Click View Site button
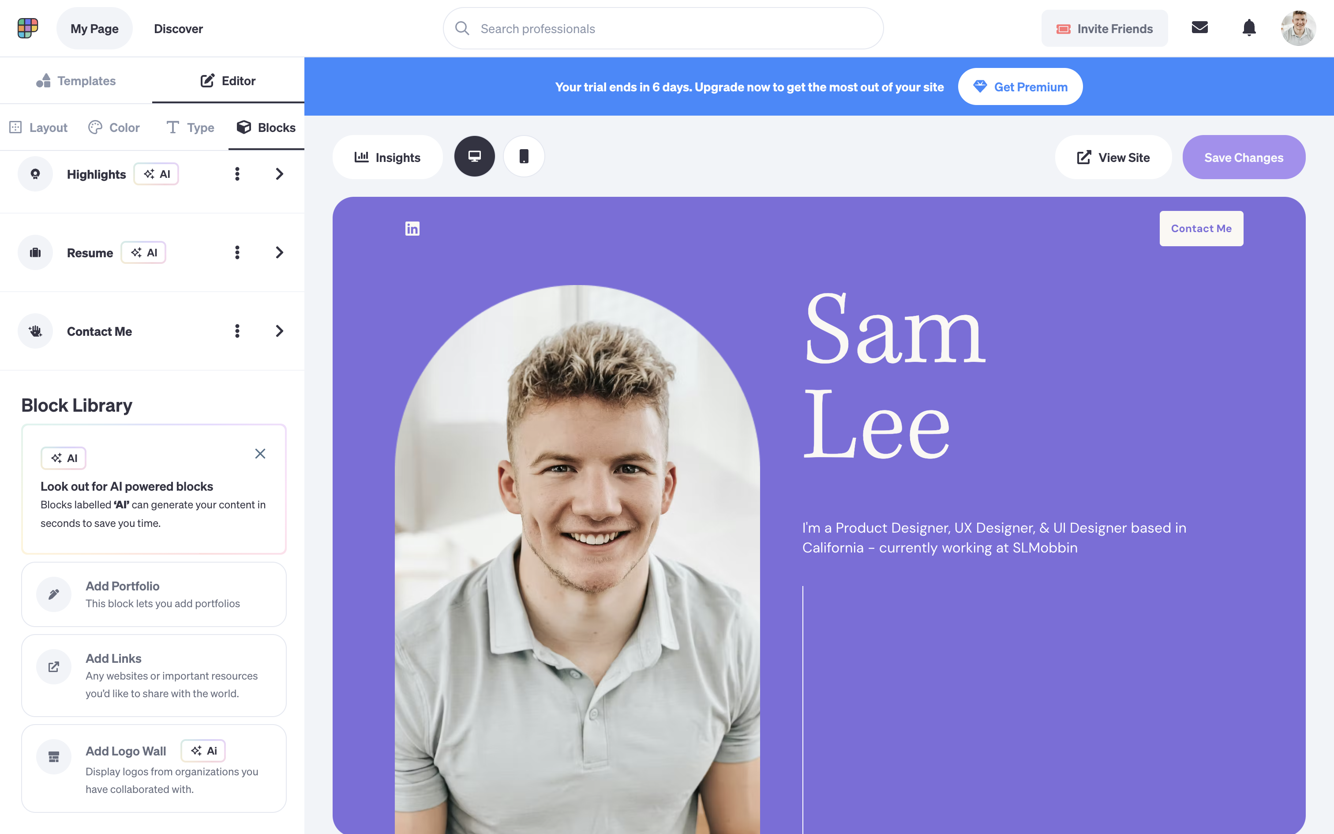Viewport: 1334px width, 834px height. click(1113, 157)
